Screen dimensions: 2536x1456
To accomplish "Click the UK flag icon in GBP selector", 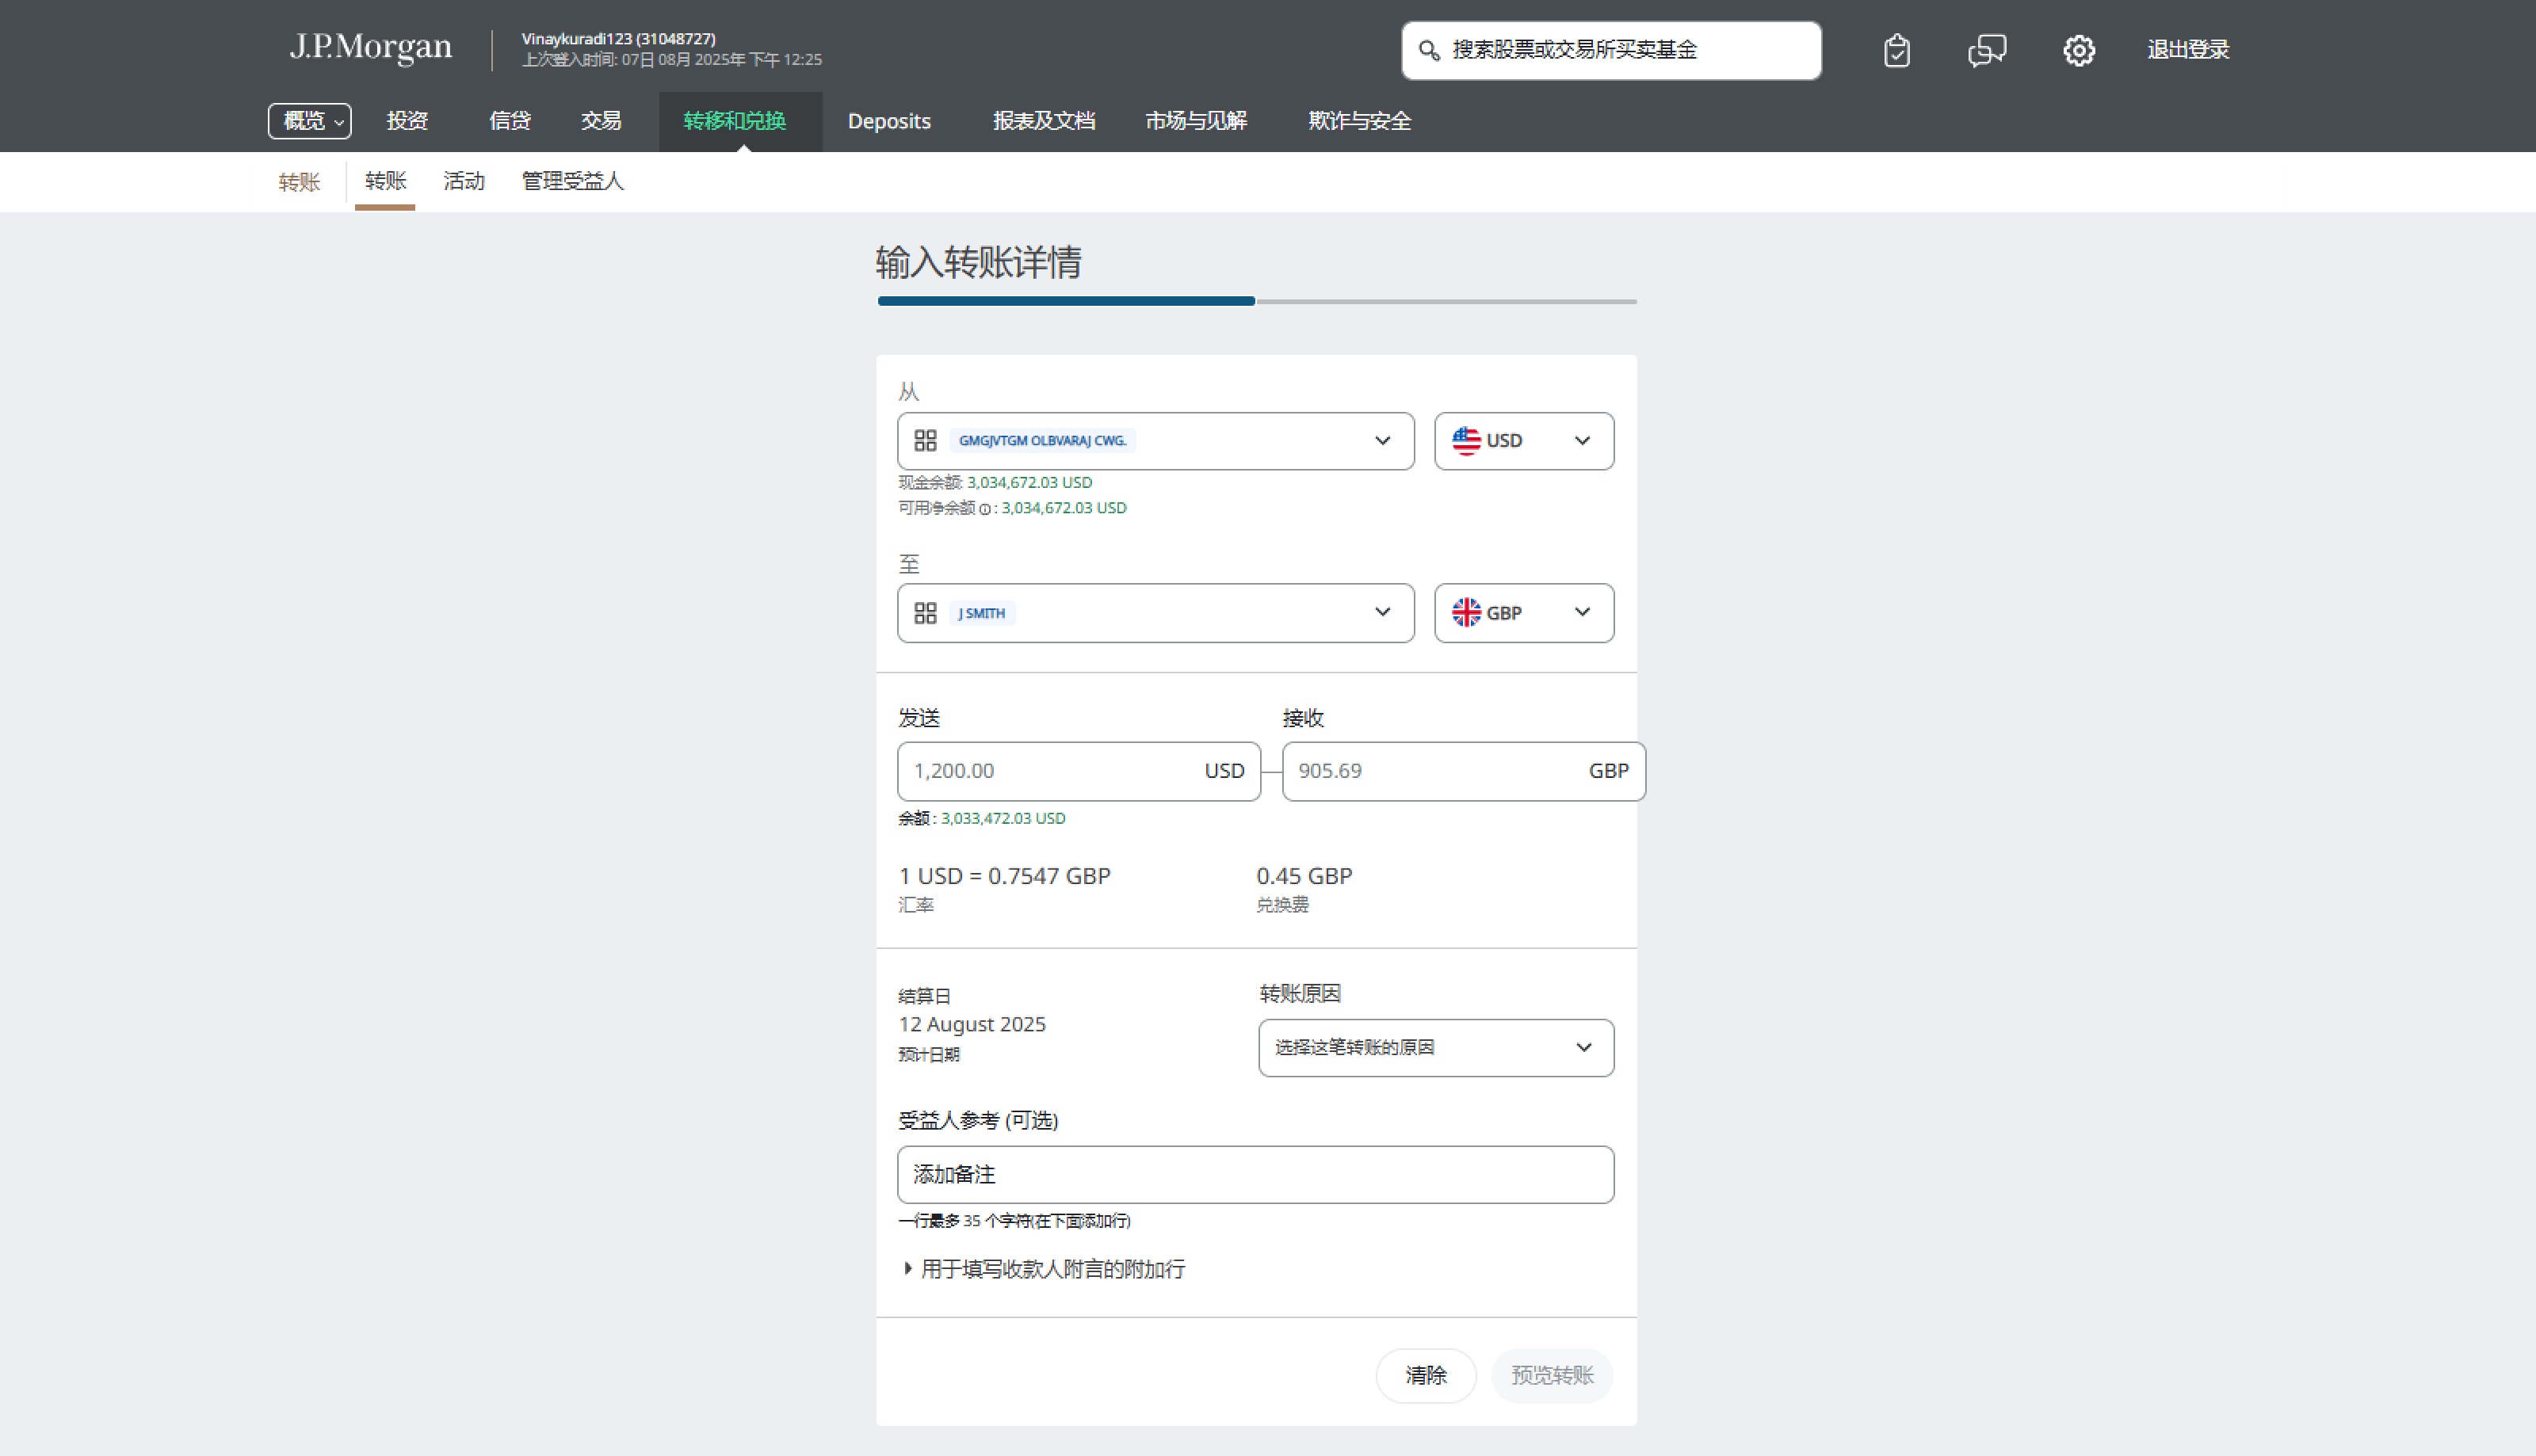I will [x=1465, y=612].
